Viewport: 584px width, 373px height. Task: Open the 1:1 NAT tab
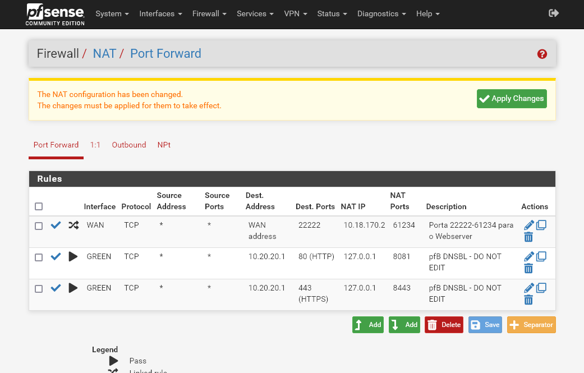point(95,145)
